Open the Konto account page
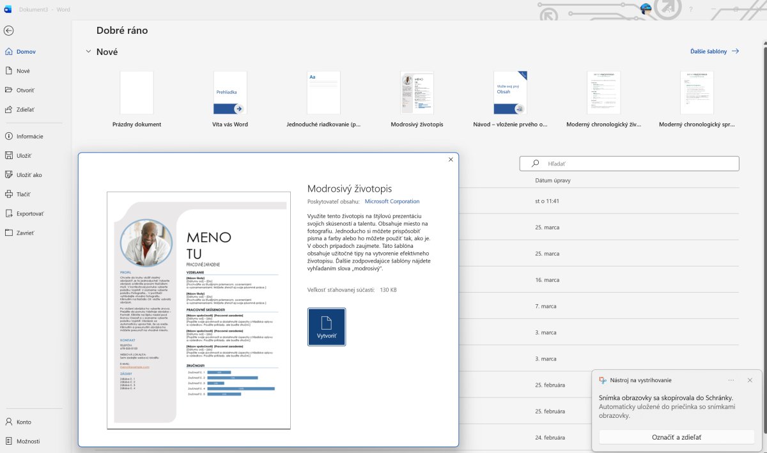This screenshot has height=453, width=767. tap(23, 422)
